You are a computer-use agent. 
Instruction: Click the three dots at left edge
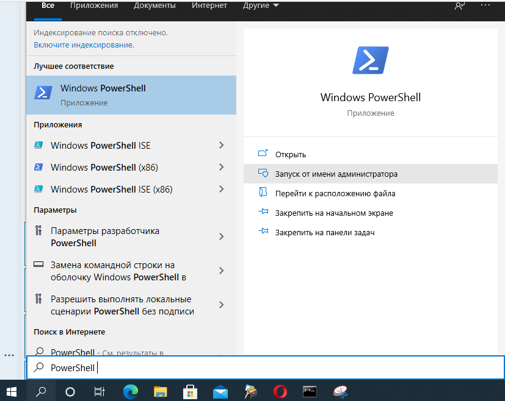9,355
